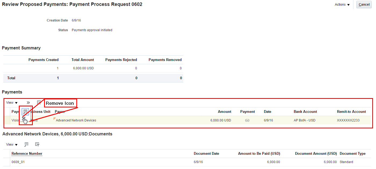Click the Export to Excel icon in Documents toolbar
The width and height of the screenshot is (376, 169).
(x=26, y=145)
